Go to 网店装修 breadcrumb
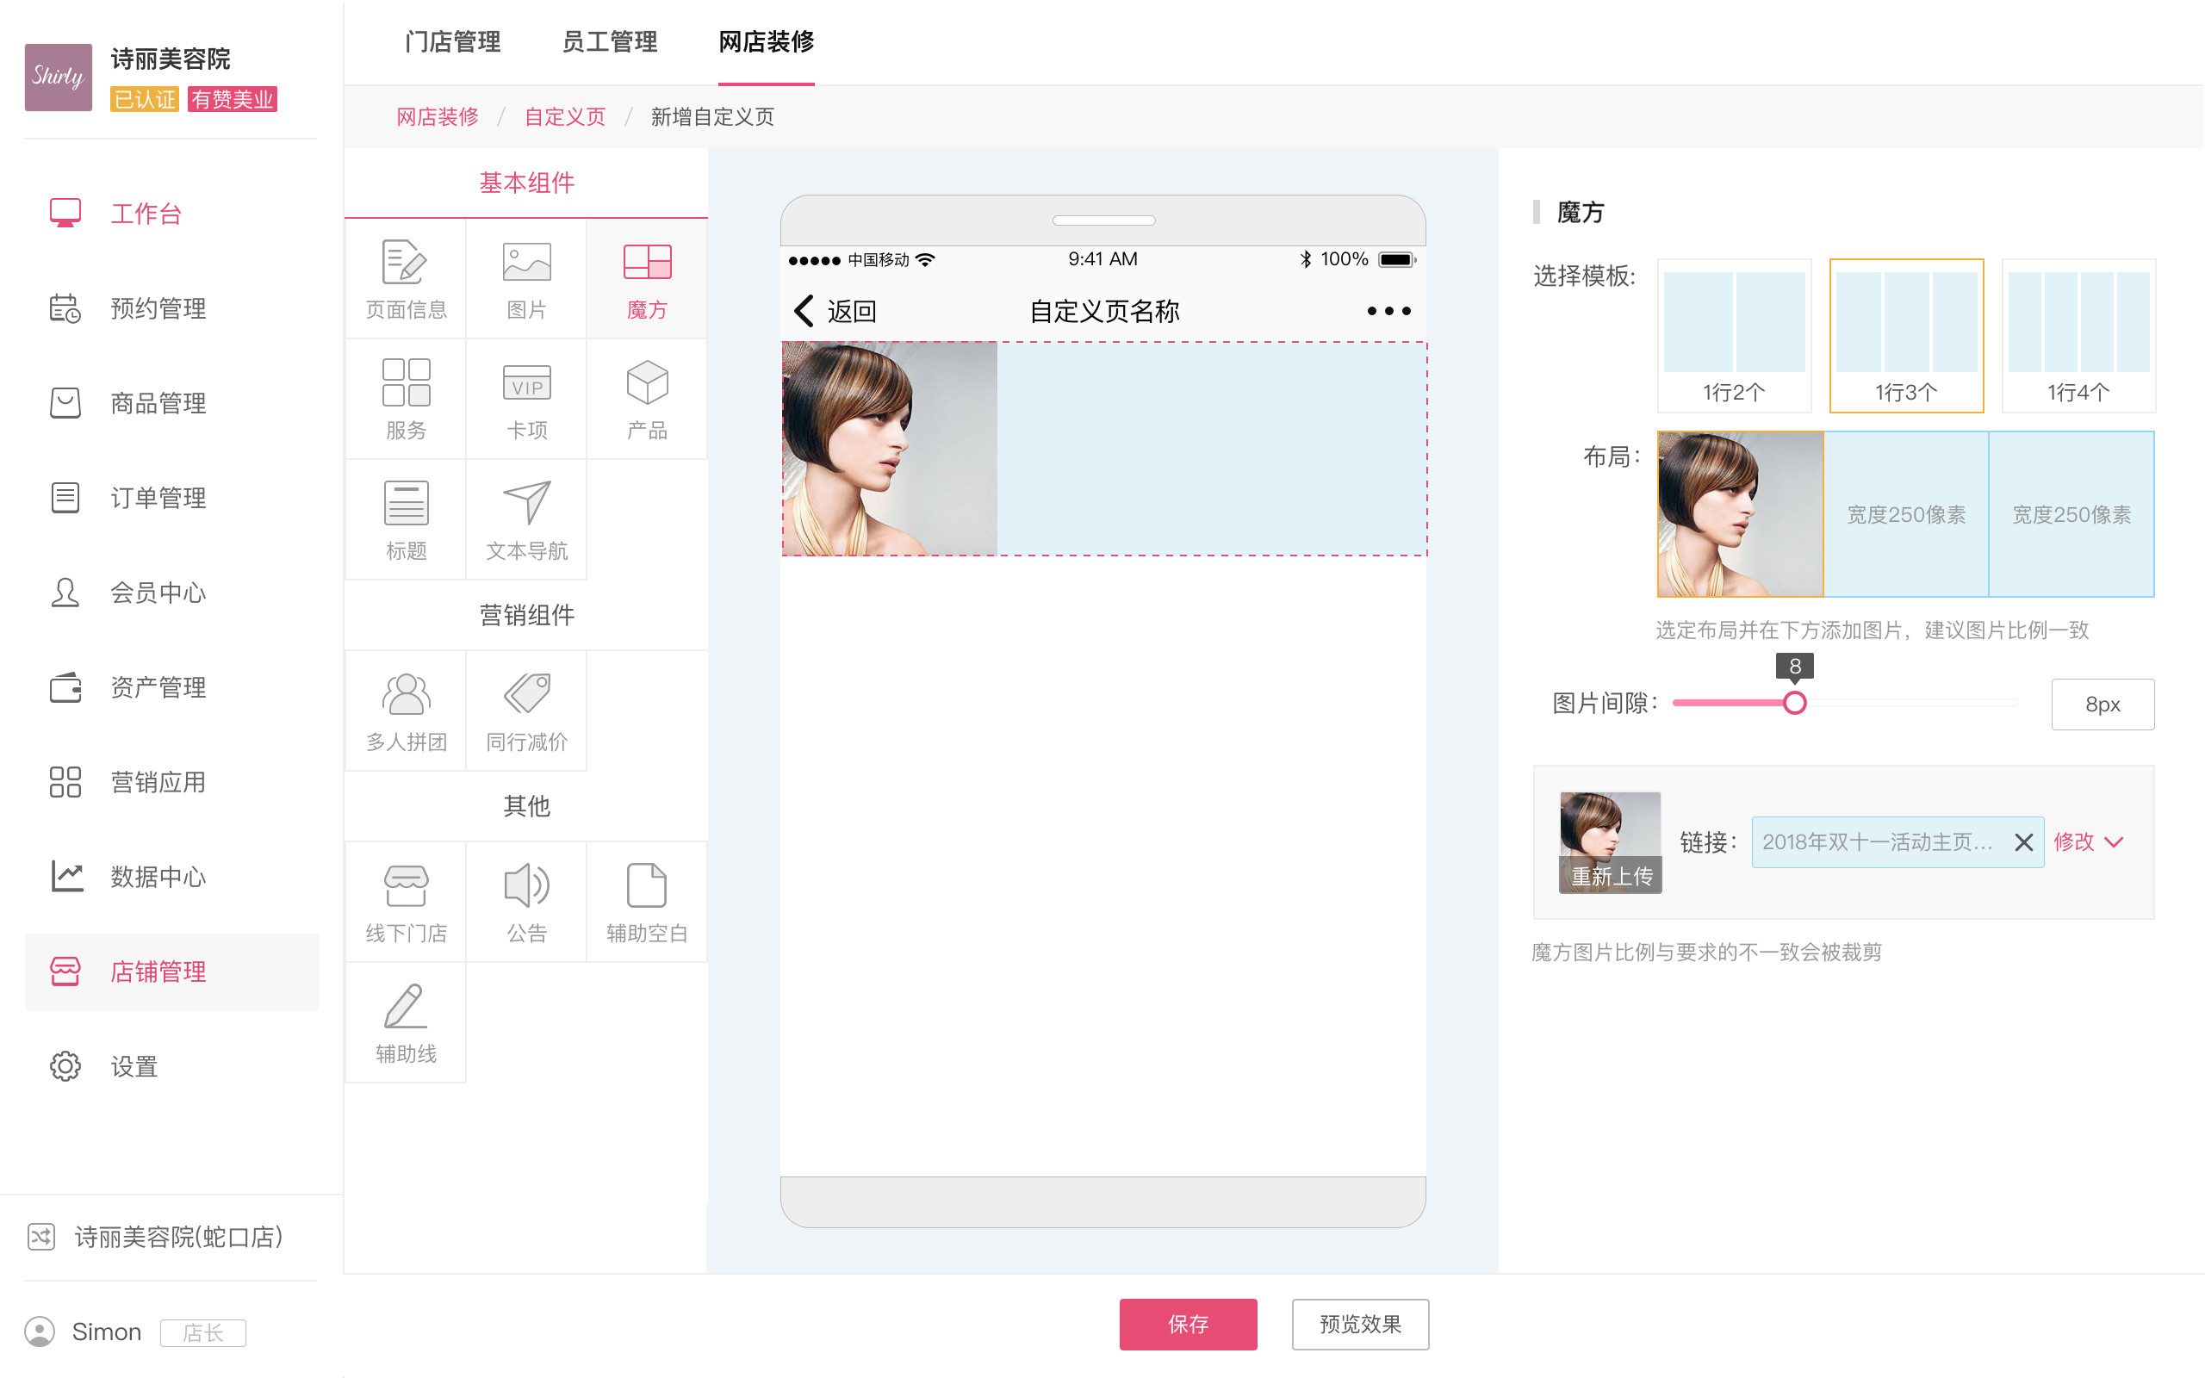The height and width of the screenshot is (1378, 2205). pyautogui.click(x=438, y=116)
